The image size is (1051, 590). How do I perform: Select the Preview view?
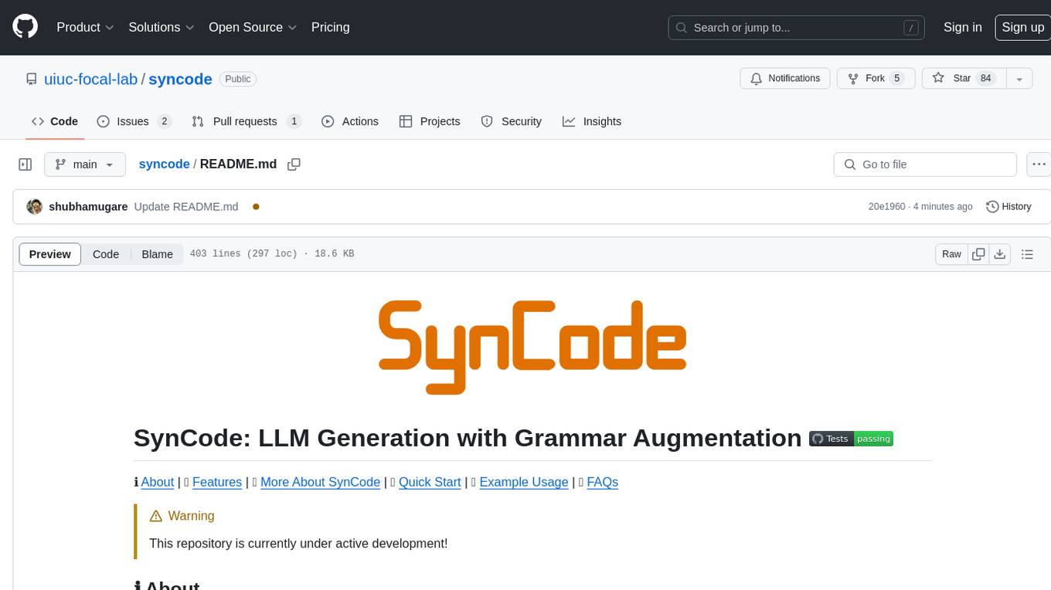click(x=50, y=254)
